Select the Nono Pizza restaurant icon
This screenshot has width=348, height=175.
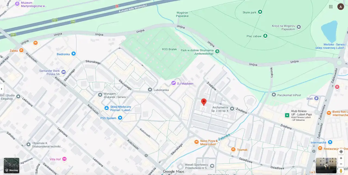[196, 142]
